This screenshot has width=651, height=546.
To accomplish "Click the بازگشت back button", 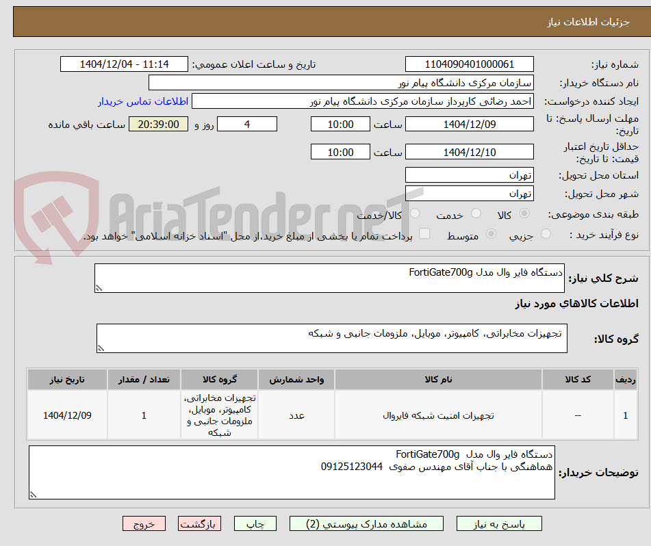I will 199,523.
